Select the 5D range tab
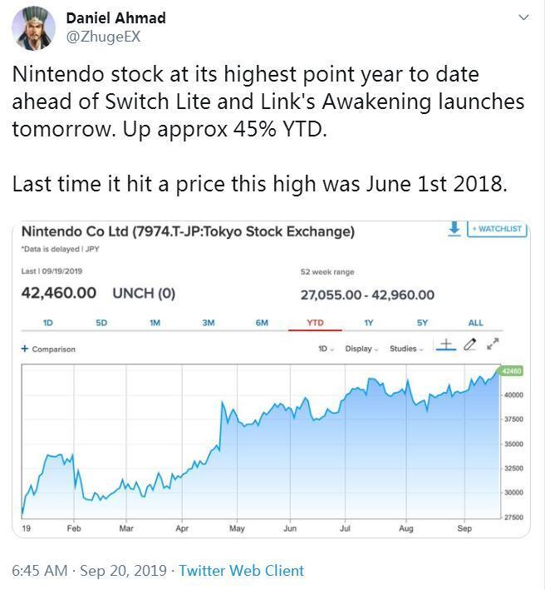 tap(101, 323)
